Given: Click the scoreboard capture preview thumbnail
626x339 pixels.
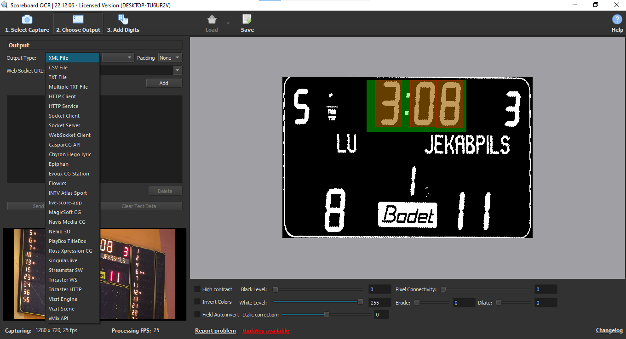Looking at the screenshot, I should tap(95, 274).
